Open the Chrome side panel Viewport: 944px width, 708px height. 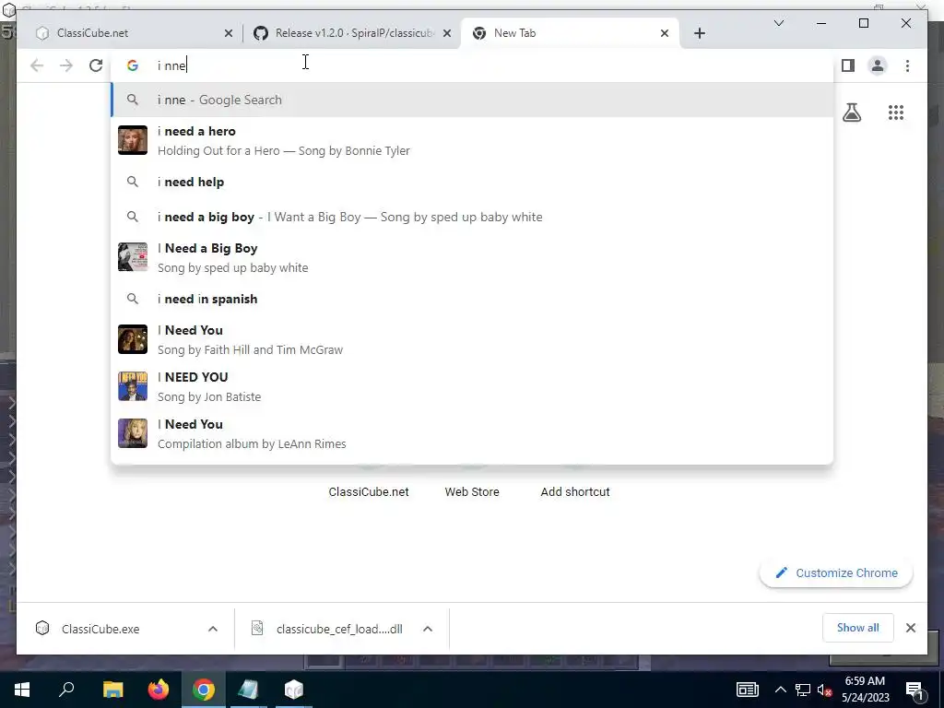848,65
